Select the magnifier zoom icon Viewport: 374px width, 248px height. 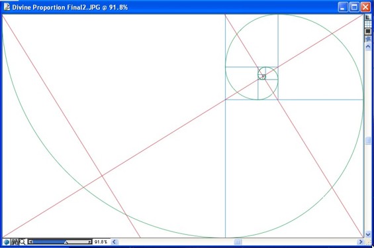tap(23, 242)
